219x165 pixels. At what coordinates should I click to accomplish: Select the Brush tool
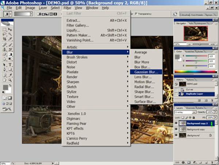coord(10,45)
